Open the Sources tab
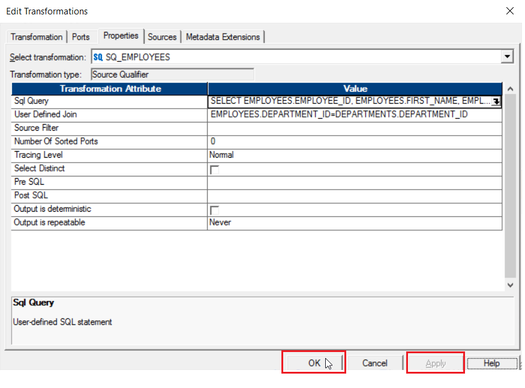The image size is (525, 388). (x=162, y=37)
